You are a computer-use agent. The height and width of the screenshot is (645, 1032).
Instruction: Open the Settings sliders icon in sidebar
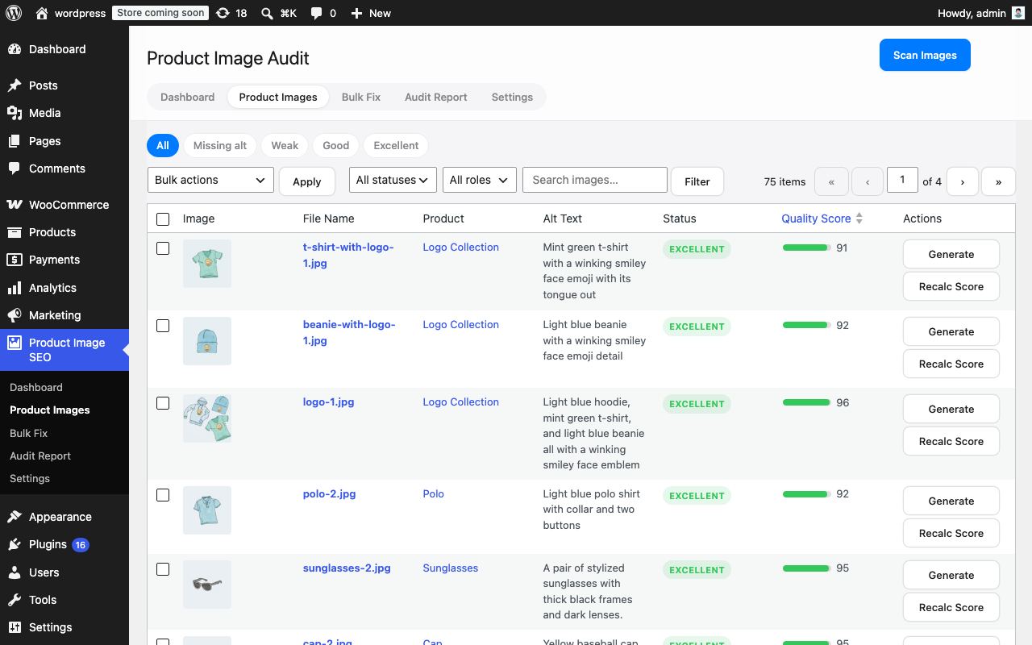pyautogui.click(x=15, y=627)
